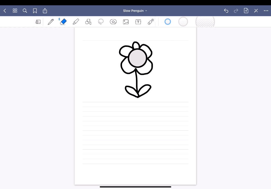Open the page thumbnails grid view
The height and width of the screenshot is (189, 271).
[x=15, y=11]
